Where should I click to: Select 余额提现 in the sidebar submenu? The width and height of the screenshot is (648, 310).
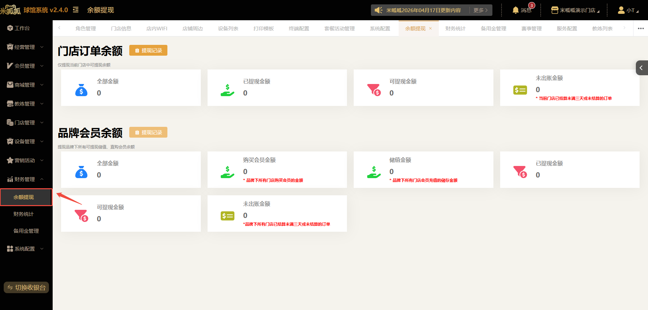coord(26,197)
